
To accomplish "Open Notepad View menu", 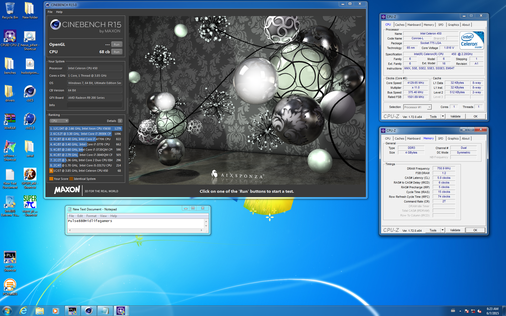I will (x=103, y=216).
